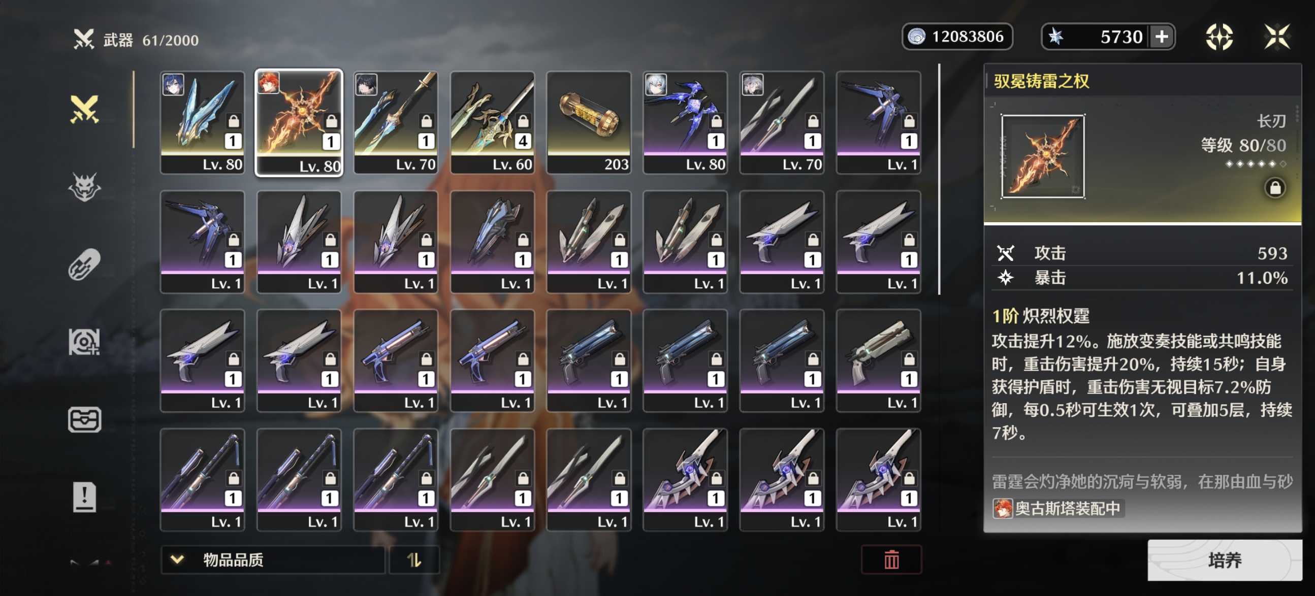Click the shell credit coin icon
Screen dimensions: 1315x596
[917, 37]
